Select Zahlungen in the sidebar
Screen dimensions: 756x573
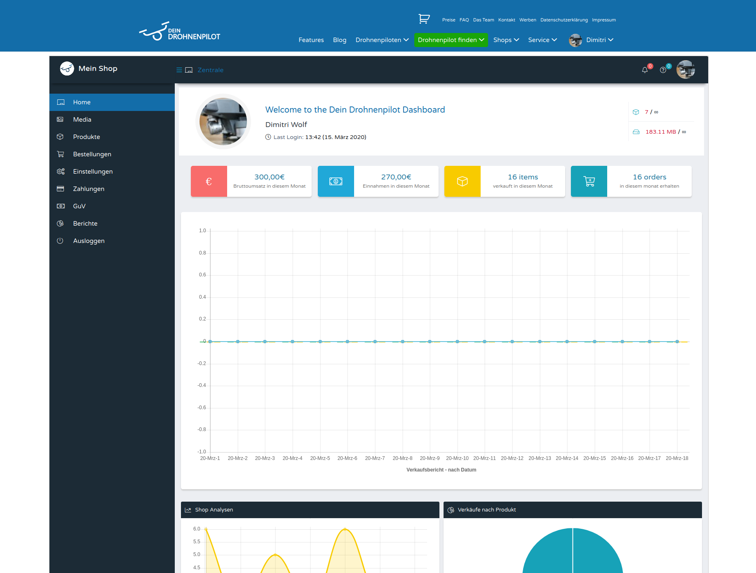tap(112, 189)
